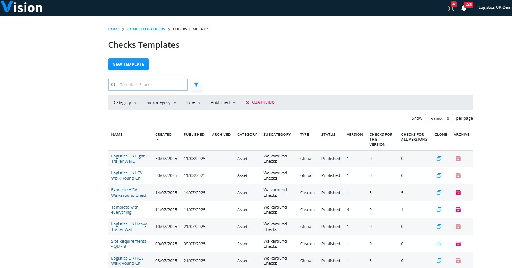Click the blue filter funnel icon
The height and width of the screenshot is (268, 512).
[196, 85]
